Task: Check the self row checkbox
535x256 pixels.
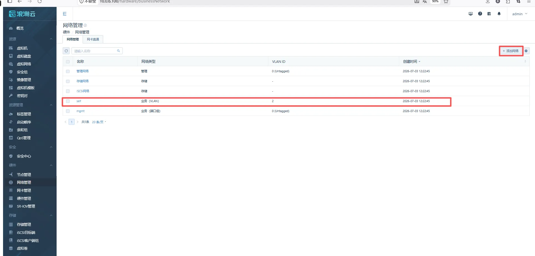Action: (x=68, y=101)
